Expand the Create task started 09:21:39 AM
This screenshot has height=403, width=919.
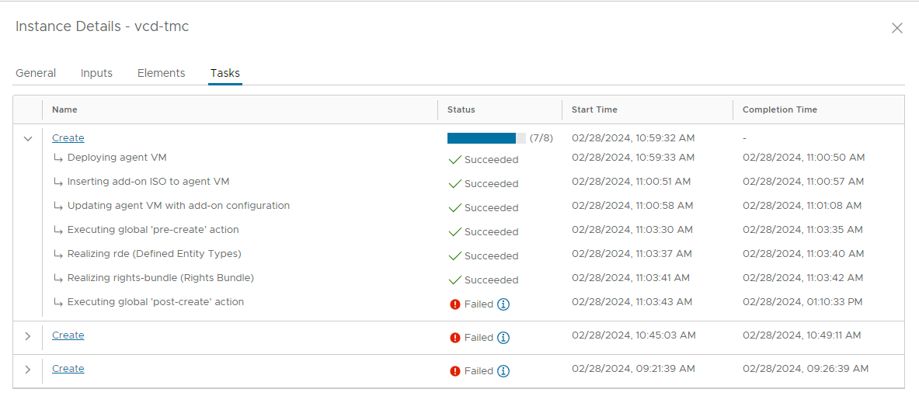(28, 370)
